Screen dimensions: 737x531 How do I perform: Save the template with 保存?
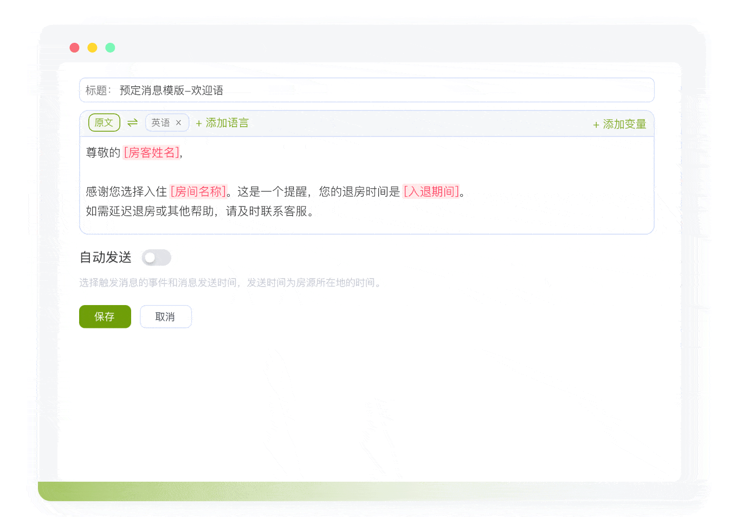tap(105, 316)
